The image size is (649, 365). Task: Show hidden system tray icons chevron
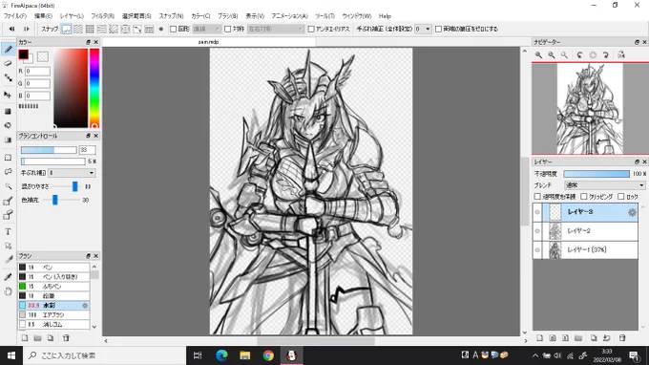(x=534, y=355)
